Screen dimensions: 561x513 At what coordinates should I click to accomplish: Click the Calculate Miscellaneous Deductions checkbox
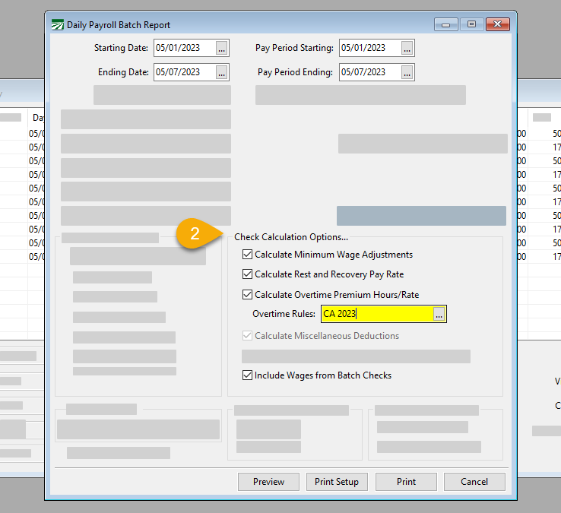[x=247, y=336]
